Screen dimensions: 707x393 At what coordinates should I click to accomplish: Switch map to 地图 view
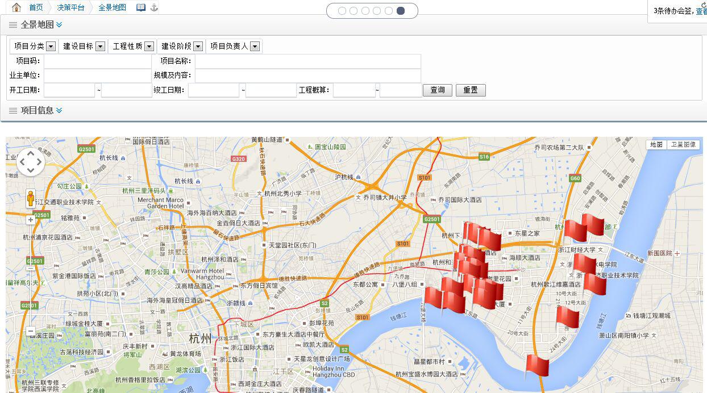pyautogui.click(x=656, y=145)
